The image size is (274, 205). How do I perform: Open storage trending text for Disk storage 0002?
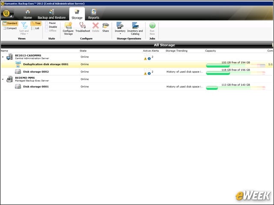pyautogui.click(x=185, y=72)
